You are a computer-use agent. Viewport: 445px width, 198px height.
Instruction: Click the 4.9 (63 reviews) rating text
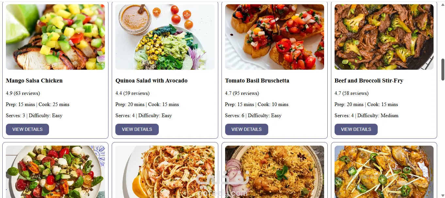click(x=23, y=93)
